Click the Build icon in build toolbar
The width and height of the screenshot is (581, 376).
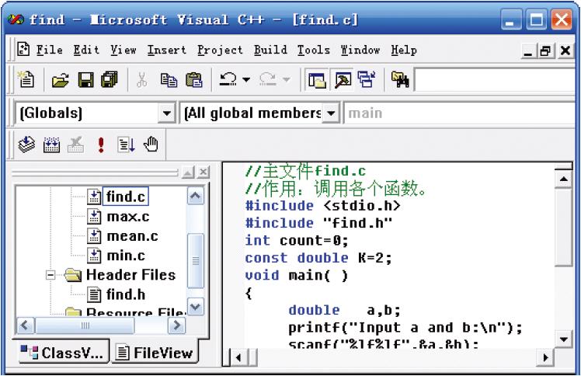[x=51, y=144]
